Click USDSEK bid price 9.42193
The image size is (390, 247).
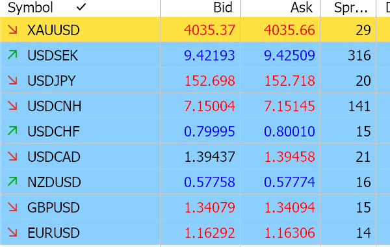[x=209, y=55]
